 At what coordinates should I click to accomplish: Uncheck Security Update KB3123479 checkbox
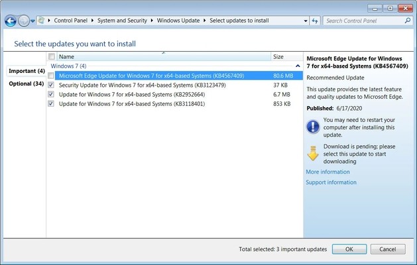pos(51,85)
